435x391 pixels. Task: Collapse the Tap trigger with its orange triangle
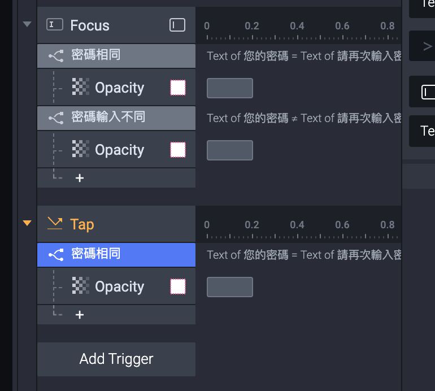tap(27, 223)
